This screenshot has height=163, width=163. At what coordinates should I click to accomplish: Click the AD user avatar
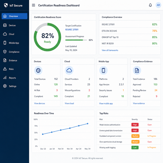158,5
